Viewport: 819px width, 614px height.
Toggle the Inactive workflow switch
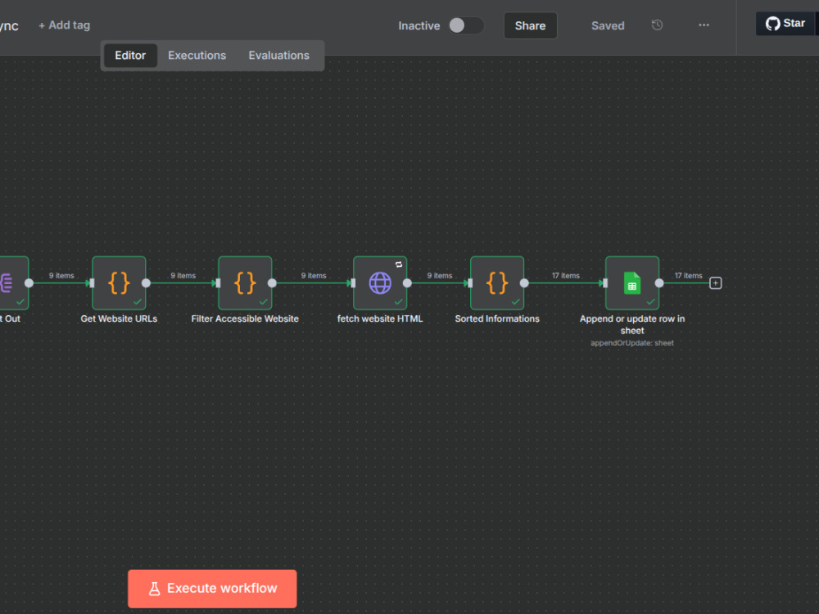coord(466,25)
